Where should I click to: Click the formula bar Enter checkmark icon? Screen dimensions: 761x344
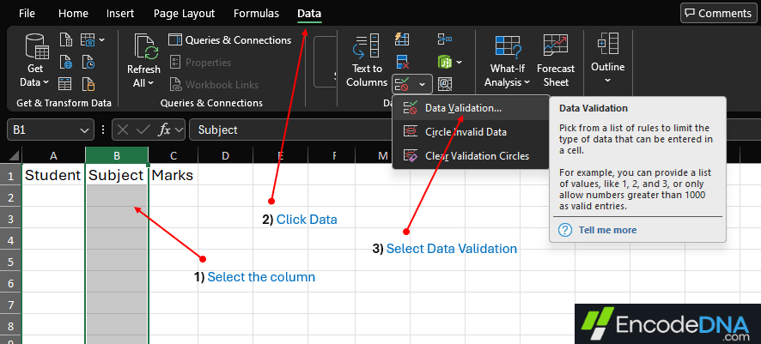pyautogui.click(x=143, y=130)
